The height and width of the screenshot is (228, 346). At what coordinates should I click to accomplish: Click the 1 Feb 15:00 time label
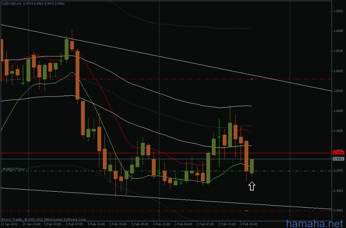(118, 224)
